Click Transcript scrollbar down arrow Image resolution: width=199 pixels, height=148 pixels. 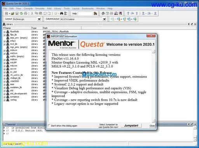tap(195, 139)
